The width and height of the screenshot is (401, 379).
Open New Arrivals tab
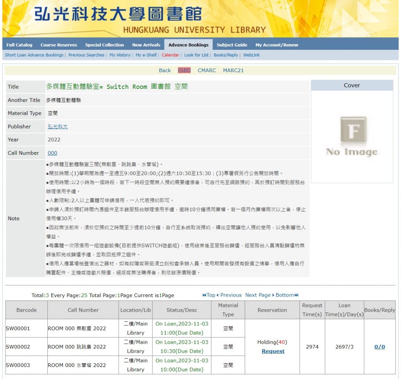pyautogui.click(x=146, y=45)
